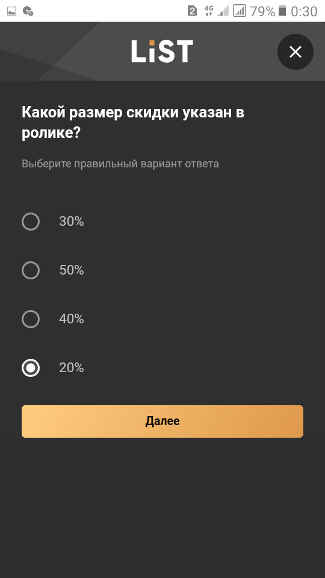
Task: Tap the chat alert notification icon
Action: coord(28,11)
